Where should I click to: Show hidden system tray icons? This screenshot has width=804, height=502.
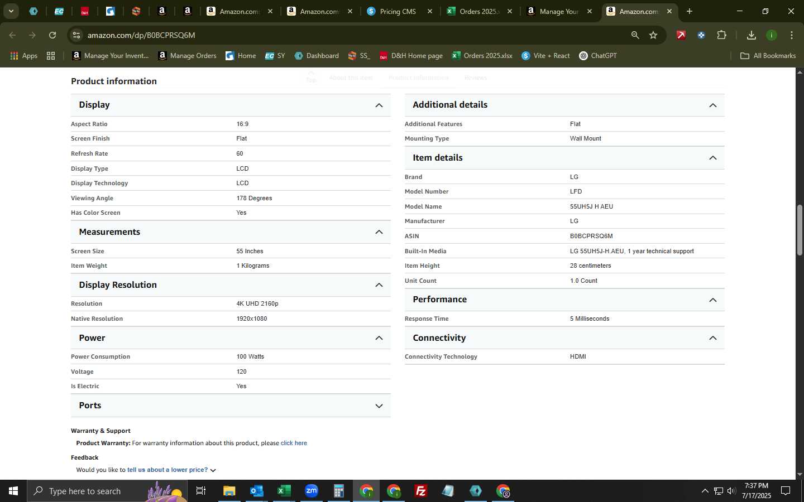pyautogui.click(x=705, y=491)
